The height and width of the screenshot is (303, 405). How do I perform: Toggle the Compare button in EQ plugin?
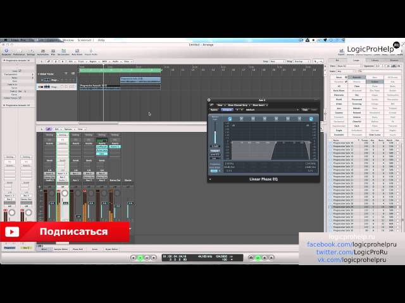coord(227,110)
